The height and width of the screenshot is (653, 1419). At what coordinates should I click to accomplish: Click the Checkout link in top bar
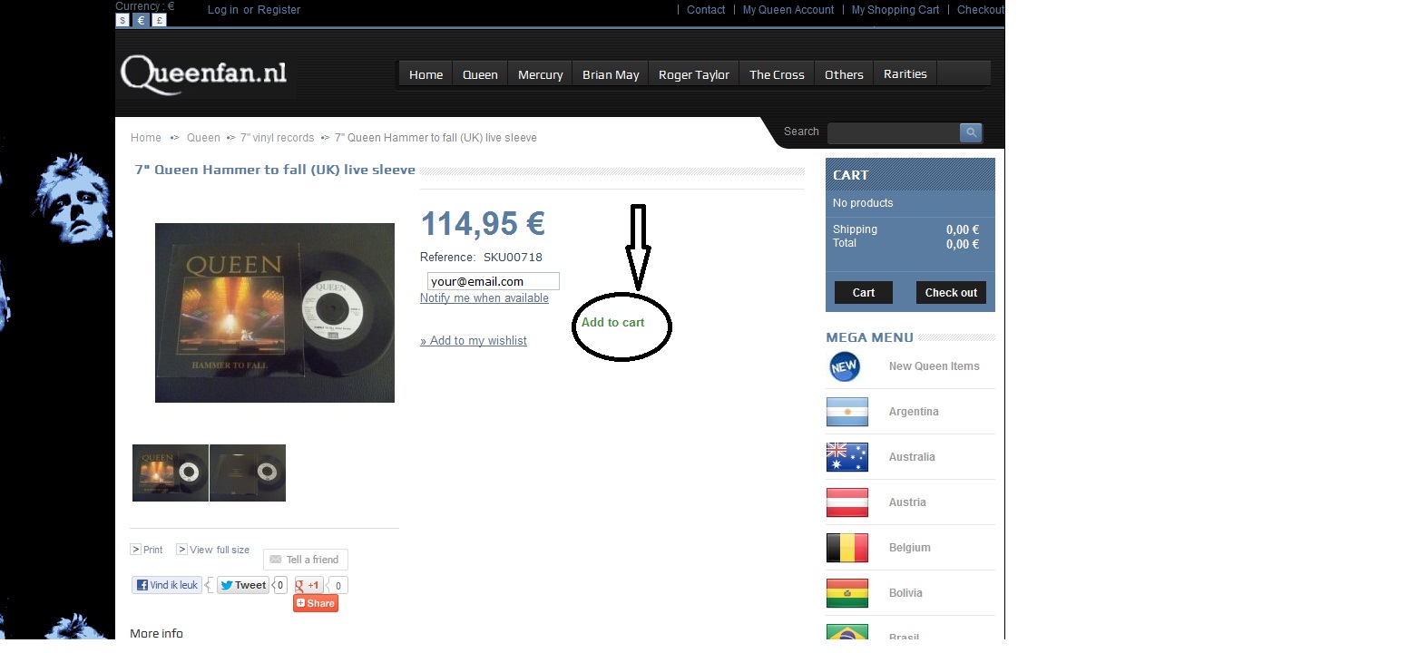(x=981, y=10)
